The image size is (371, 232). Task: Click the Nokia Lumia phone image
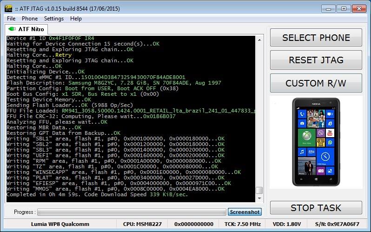click(x=316, y=142)
